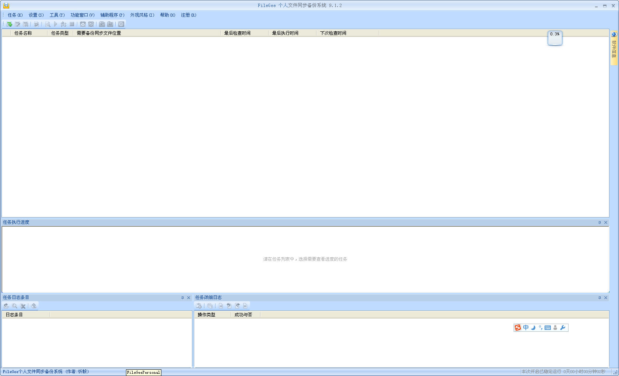Pin toggle for 任务执行进度 panel

coord(599,223)
